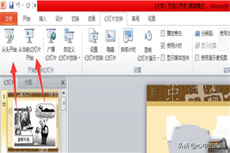Toggle the Play Narrations (播放旁白) checkbox

[163, 33]
